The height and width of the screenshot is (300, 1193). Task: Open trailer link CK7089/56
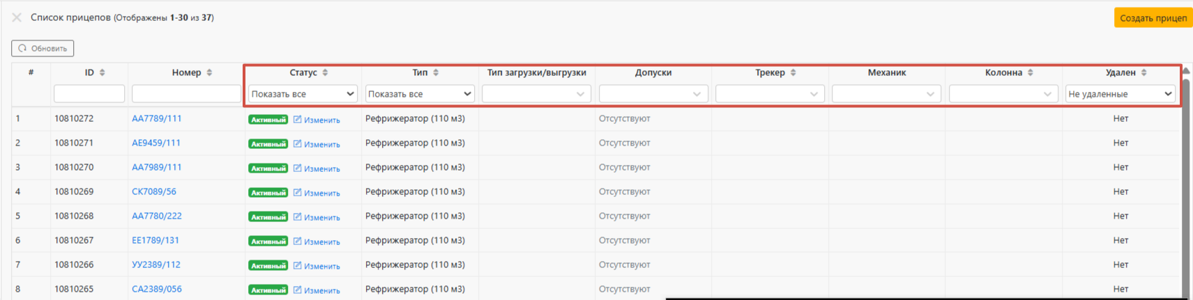pos(154,191)
